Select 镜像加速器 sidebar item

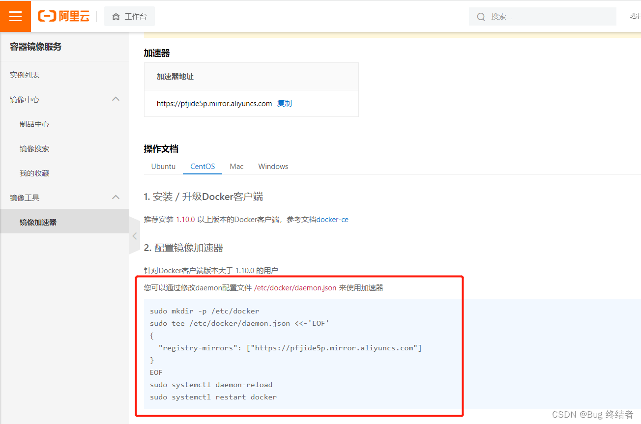click(64, 222)
